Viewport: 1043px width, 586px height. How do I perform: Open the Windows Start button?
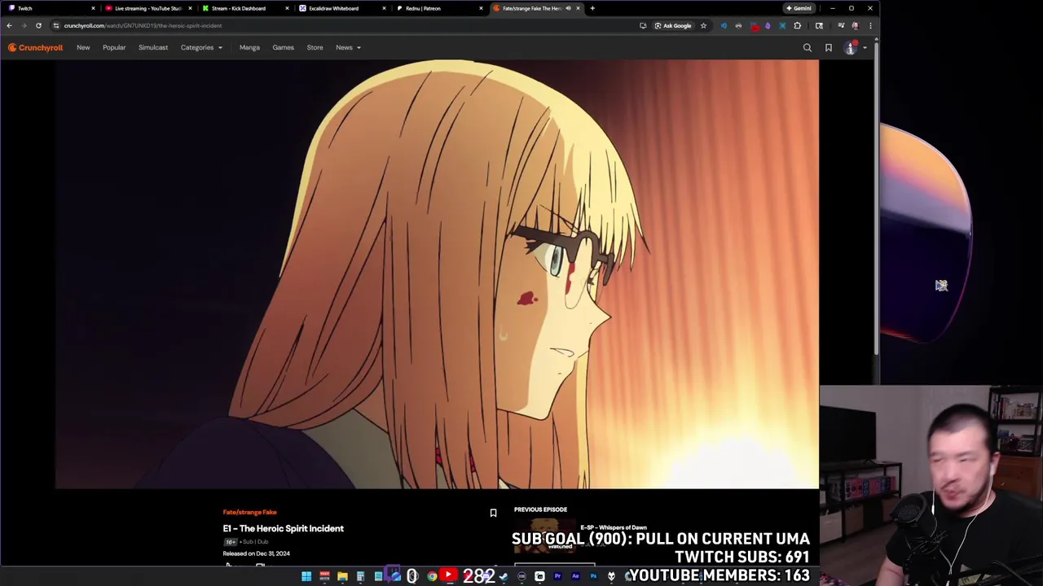pos(306,576)
